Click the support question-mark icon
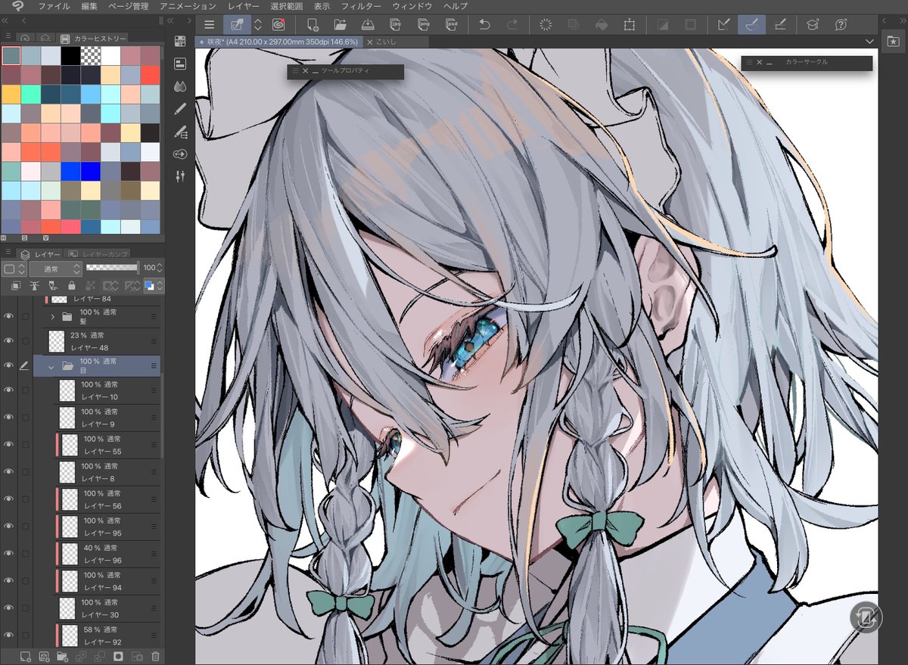 (x=841, y=25)
